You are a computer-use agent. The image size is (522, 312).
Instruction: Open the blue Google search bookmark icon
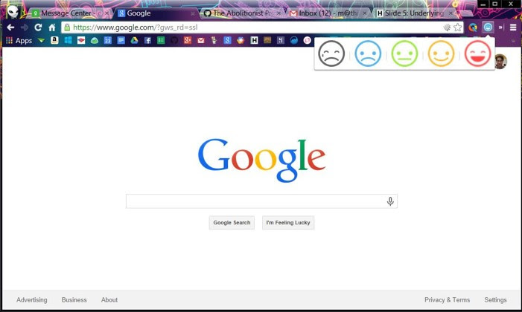coord(227,40)
